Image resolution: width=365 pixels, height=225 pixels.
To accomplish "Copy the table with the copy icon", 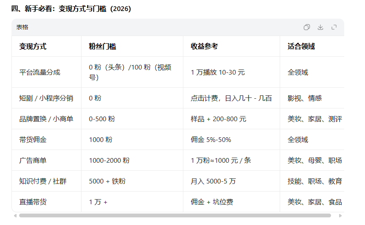I will (x=306, y=27).
